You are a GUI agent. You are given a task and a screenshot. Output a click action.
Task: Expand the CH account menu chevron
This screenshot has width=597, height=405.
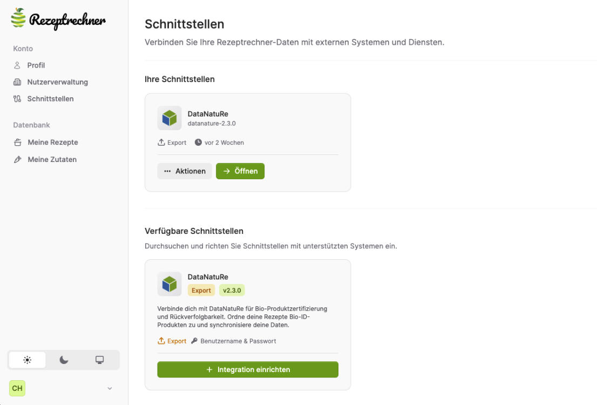pyautogui.click(x=111, y=388)
